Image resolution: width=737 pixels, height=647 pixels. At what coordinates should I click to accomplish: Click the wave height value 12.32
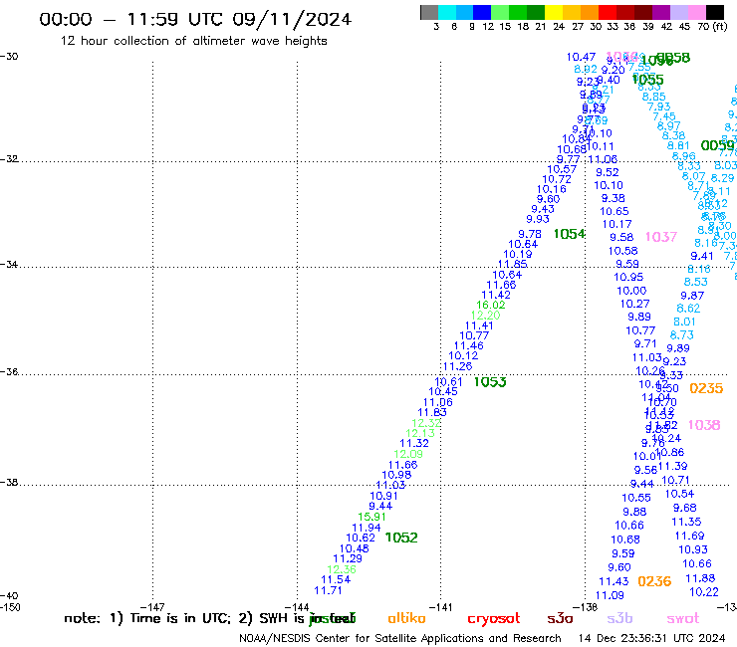(426, 423)
